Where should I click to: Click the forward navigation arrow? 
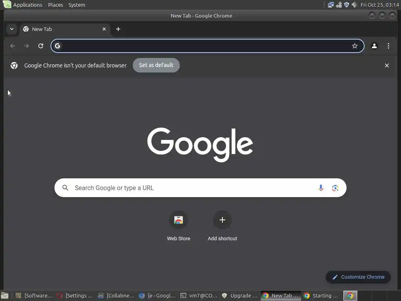pos(26,46)
